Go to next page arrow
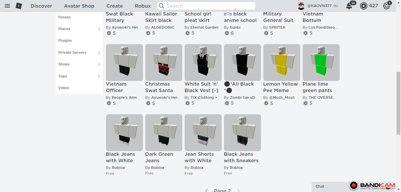The height and width of the screenshot is (192, 401). tap(239, 190)
